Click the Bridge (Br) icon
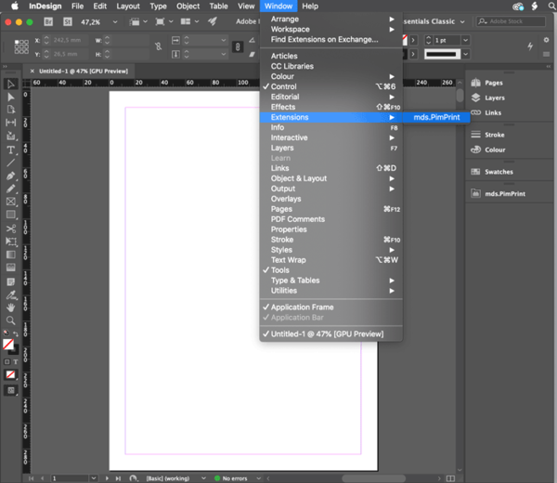Screen dimensions: 557x483 48,21
